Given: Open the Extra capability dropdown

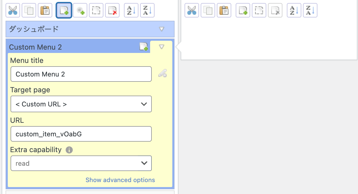Looking at the screenshot, I should click(81, 163).
